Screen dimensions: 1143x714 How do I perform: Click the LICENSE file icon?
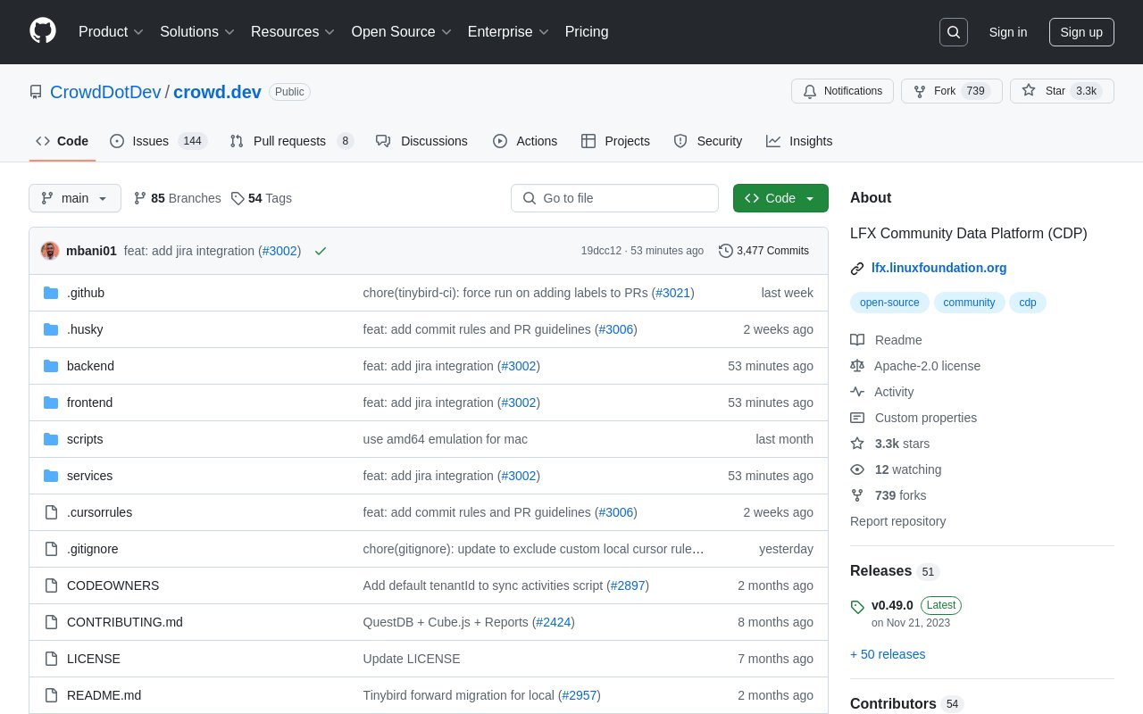pyautogui.click(x=51, y=659)
